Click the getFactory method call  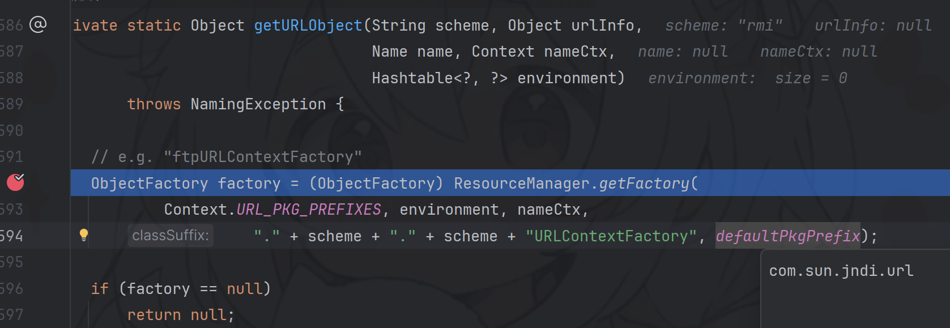(x=644, y=184)
